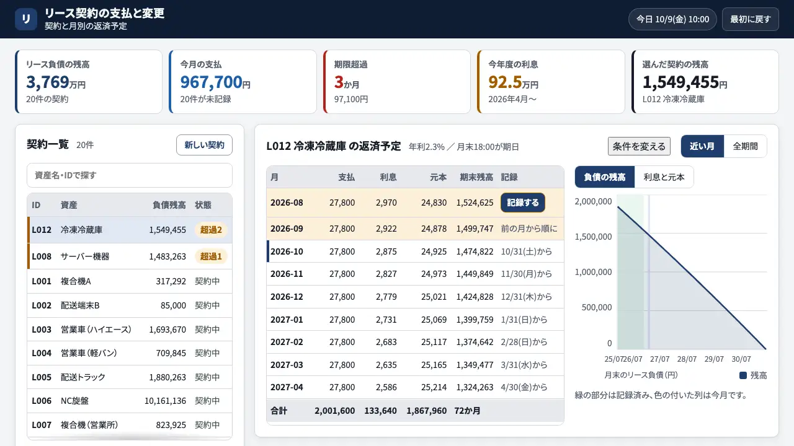Click the 2026-10 schedule row month
The width and height of the screenshot is (794, 446).
287,251
